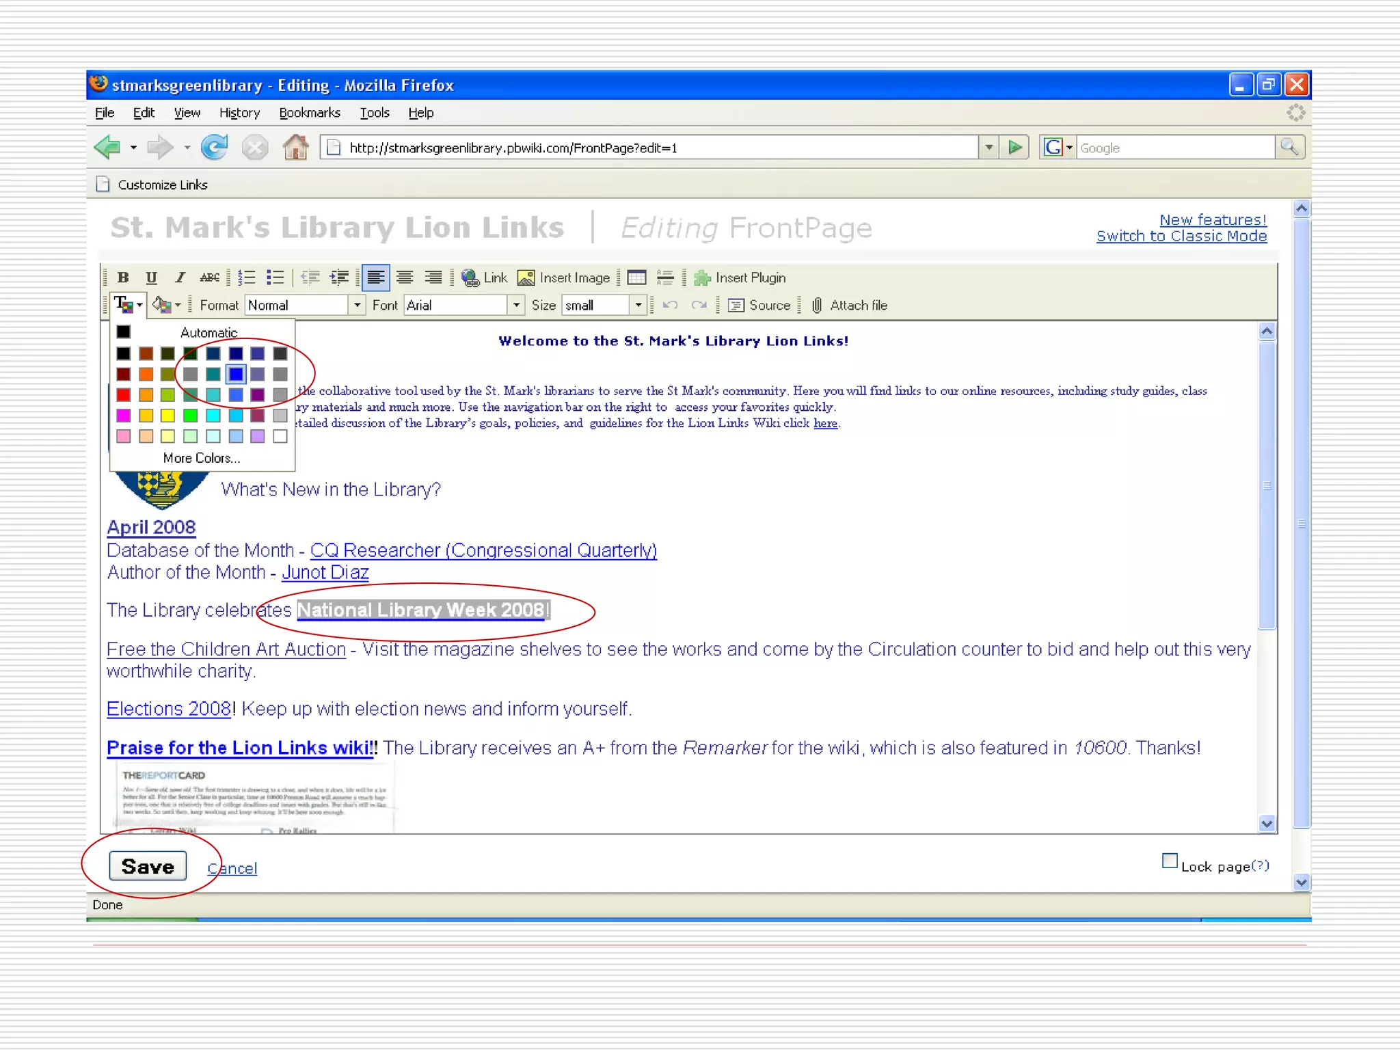Open the Bookmarks menu

pos(309,113)
